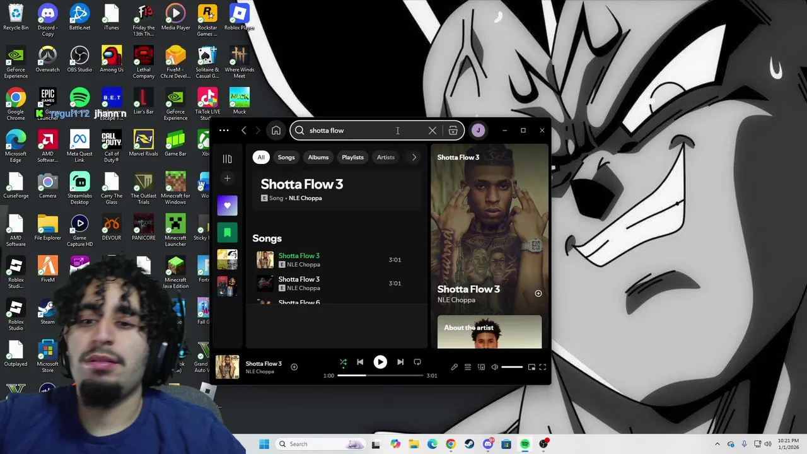807x454 pixels.
Task: Open the lyrics view microphone icon
Action: [454, 367]
